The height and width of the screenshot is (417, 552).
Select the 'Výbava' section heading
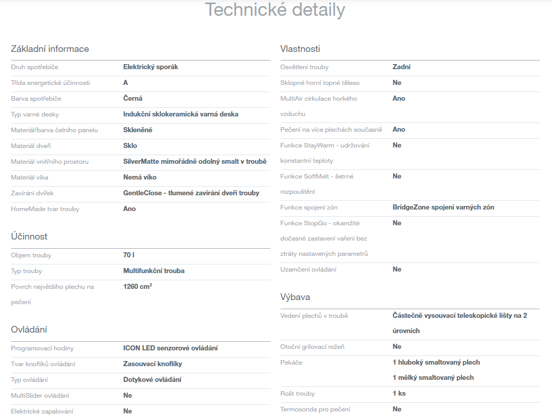coord(295,297)
